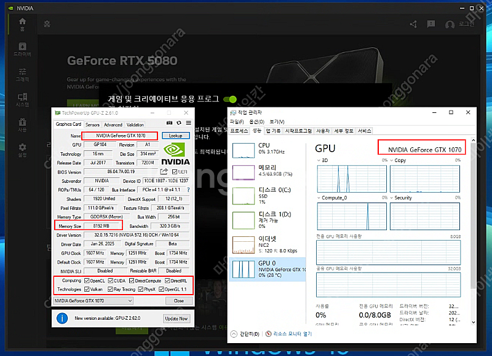The image size is (492, 356).
Task: Toggle the Vulkan checkbox in GPU-Z
Action: pos(87,289)
